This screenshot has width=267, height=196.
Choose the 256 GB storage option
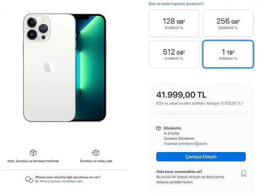pyautogui.click(x=228, y=24)
